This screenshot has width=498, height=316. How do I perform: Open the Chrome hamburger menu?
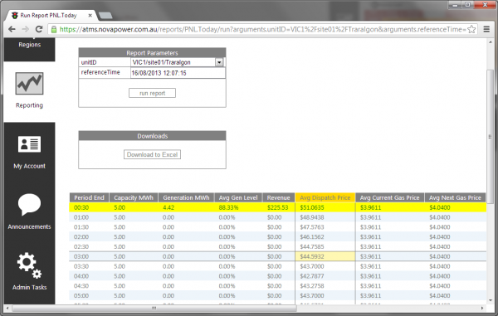coord(486,29)
